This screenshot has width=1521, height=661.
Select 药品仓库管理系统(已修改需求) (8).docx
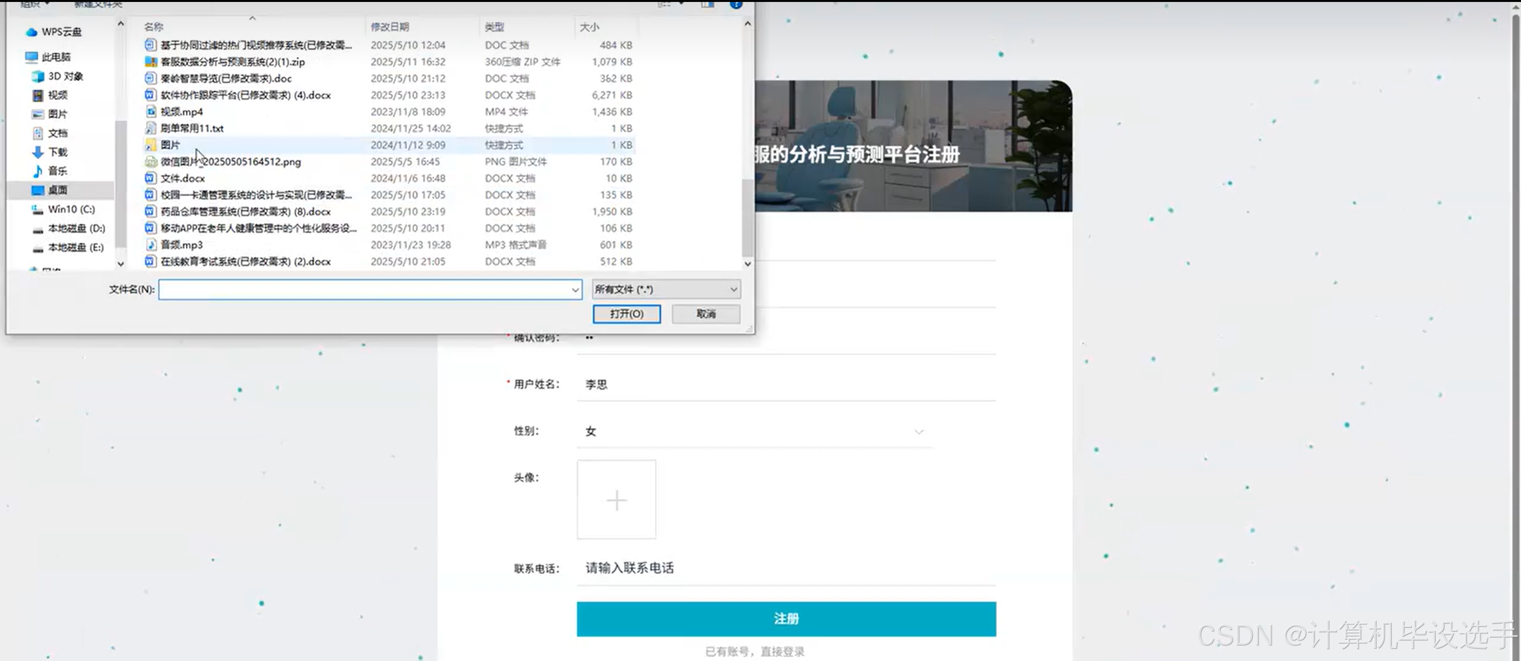point(246,211)
